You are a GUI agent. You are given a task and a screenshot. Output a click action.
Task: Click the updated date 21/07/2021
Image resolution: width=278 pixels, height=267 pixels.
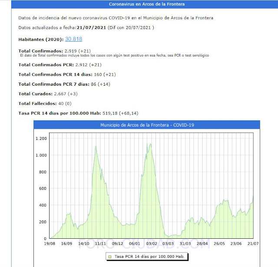point(91,28)
